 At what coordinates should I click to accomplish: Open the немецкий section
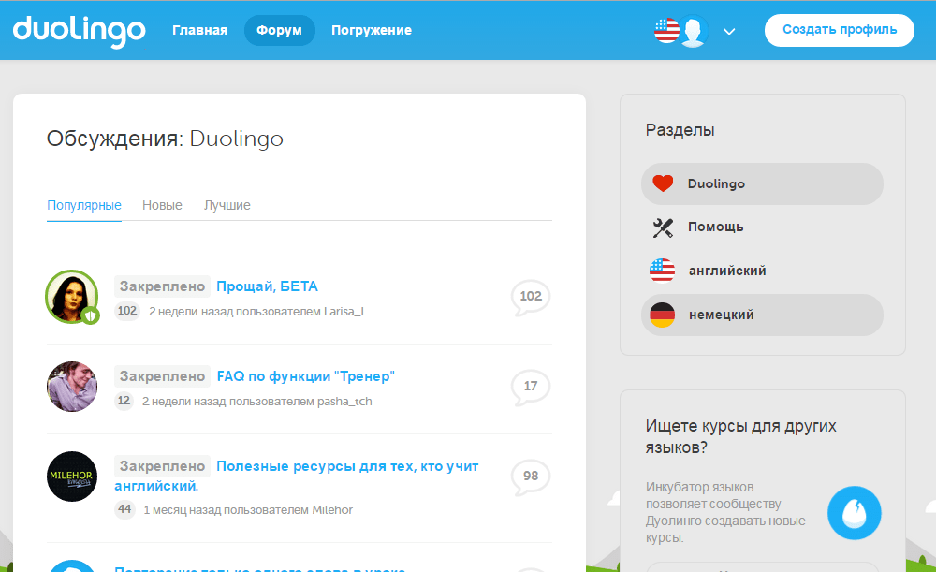tap(762, 315)
